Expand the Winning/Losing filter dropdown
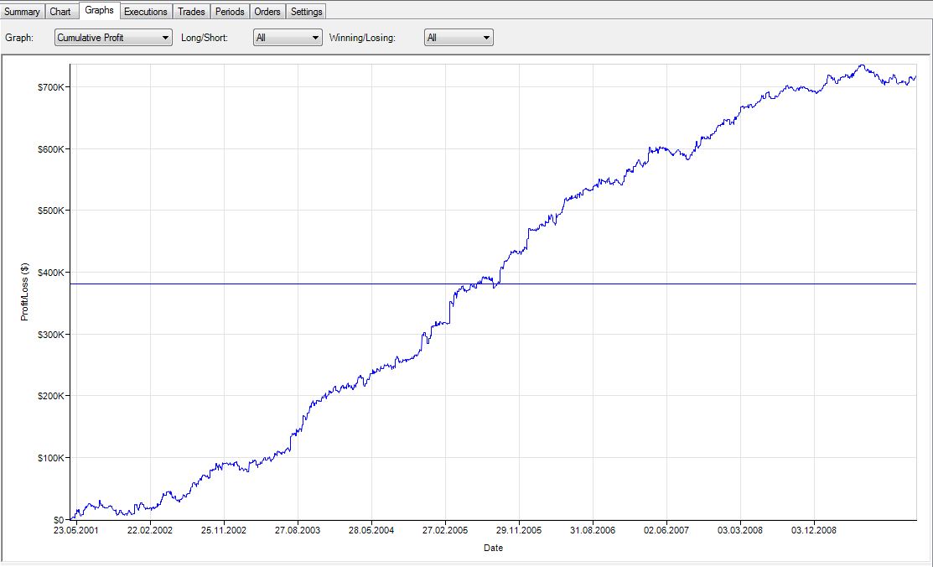Image resolution: width=933 pixels, height=567 pixels. (459, 38)
